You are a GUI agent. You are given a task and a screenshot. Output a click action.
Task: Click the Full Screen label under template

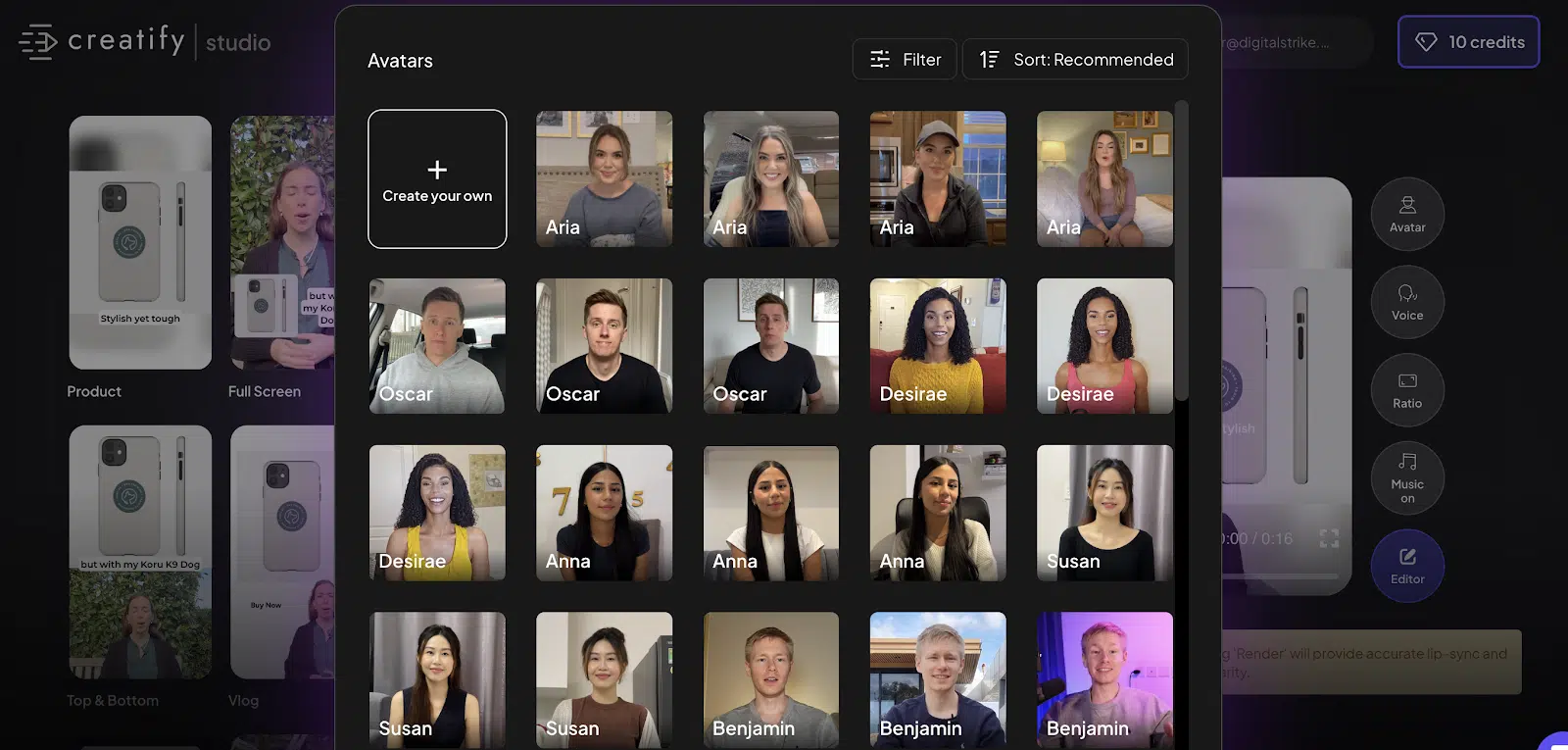pos(265,391)
